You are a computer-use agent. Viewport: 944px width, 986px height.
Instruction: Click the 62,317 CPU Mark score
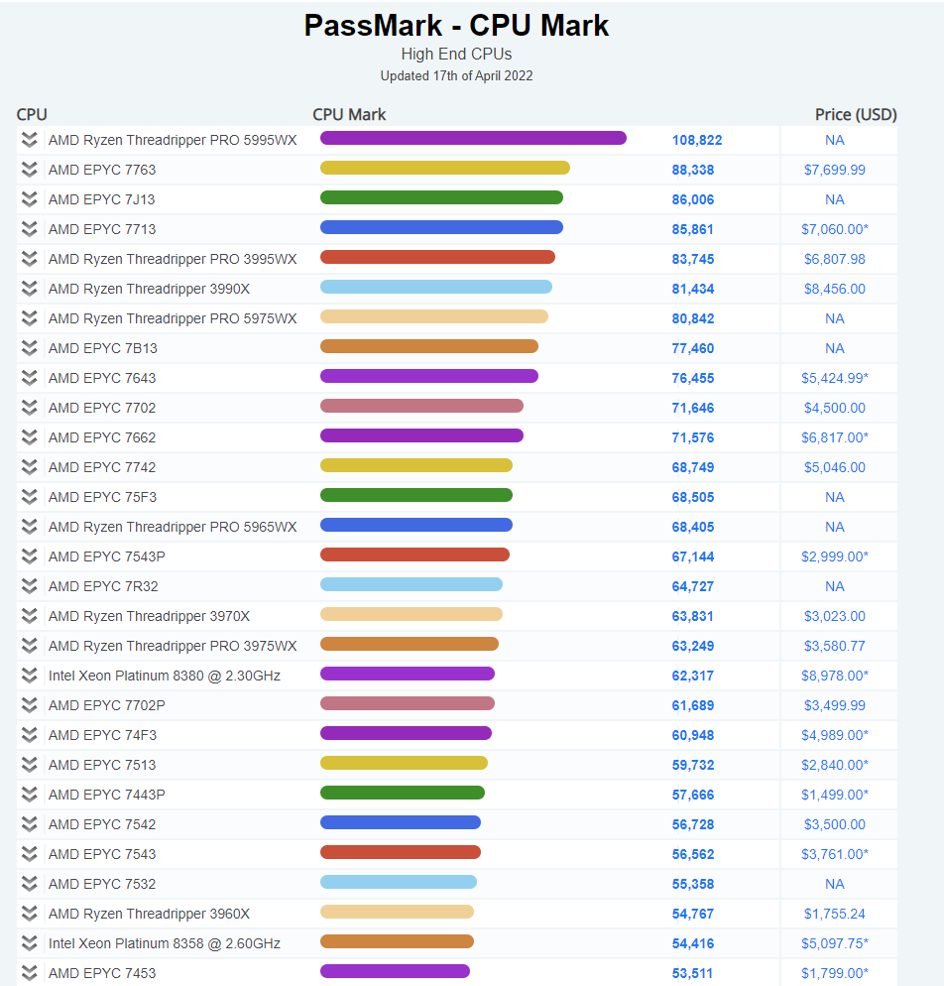coord(692,676)
